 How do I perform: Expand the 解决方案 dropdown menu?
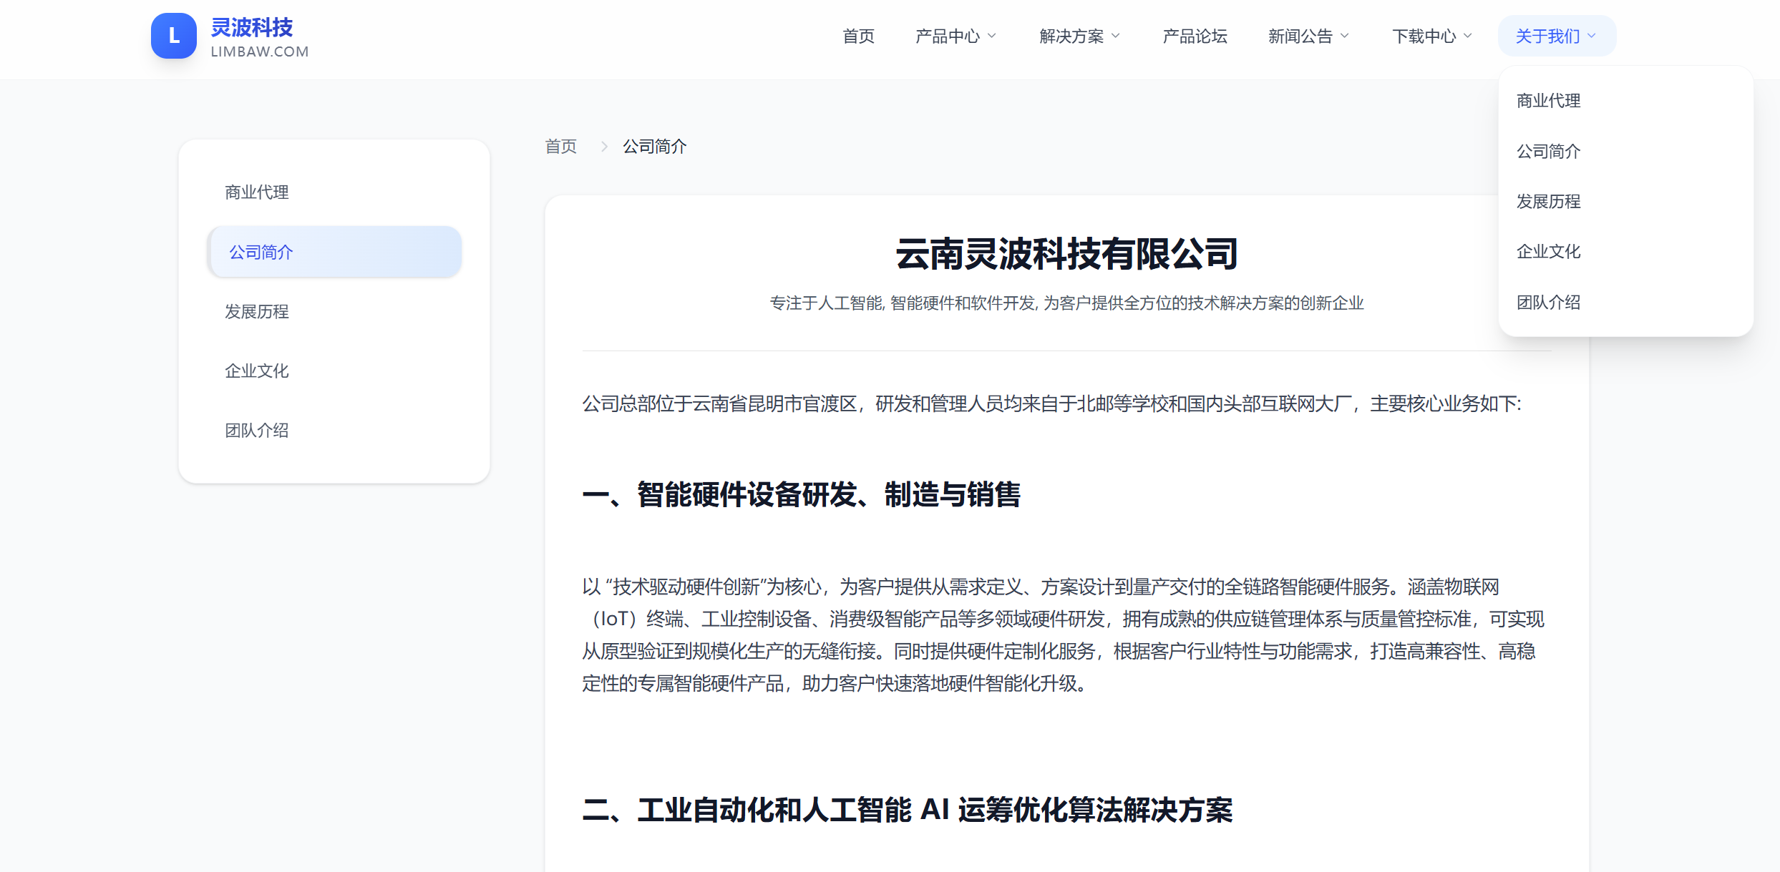point(1079,36)
